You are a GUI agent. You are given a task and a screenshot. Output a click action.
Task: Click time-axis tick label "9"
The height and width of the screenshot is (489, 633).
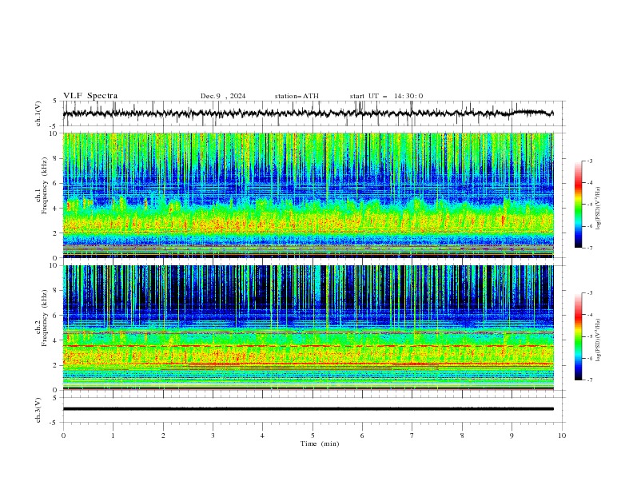pyautogui.click(x=512, y=435)
